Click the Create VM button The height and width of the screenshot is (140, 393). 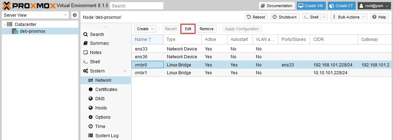pyautogui.click(x=311, y=6)
